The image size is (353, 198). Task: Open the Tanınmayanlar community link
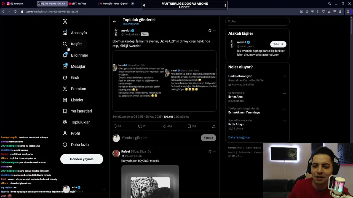pos(131,24)
